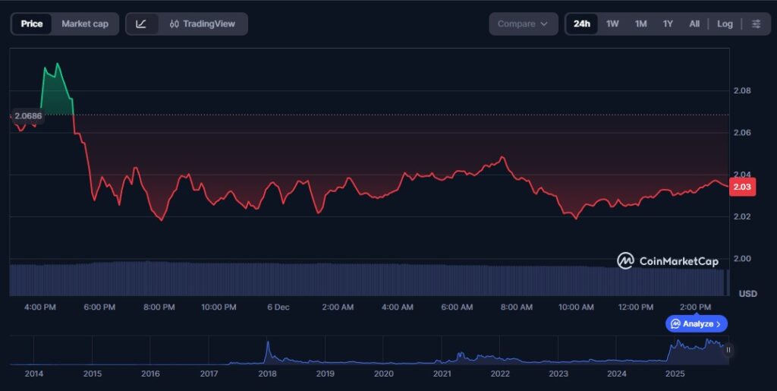
Task: Open TradingView candlestick chart mode
Action: click(202, 24)
